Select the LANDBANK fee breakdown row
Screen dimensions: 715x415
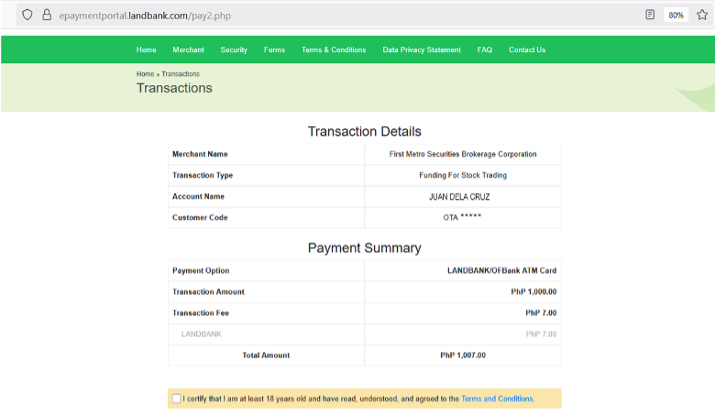(x=364, y=333)
